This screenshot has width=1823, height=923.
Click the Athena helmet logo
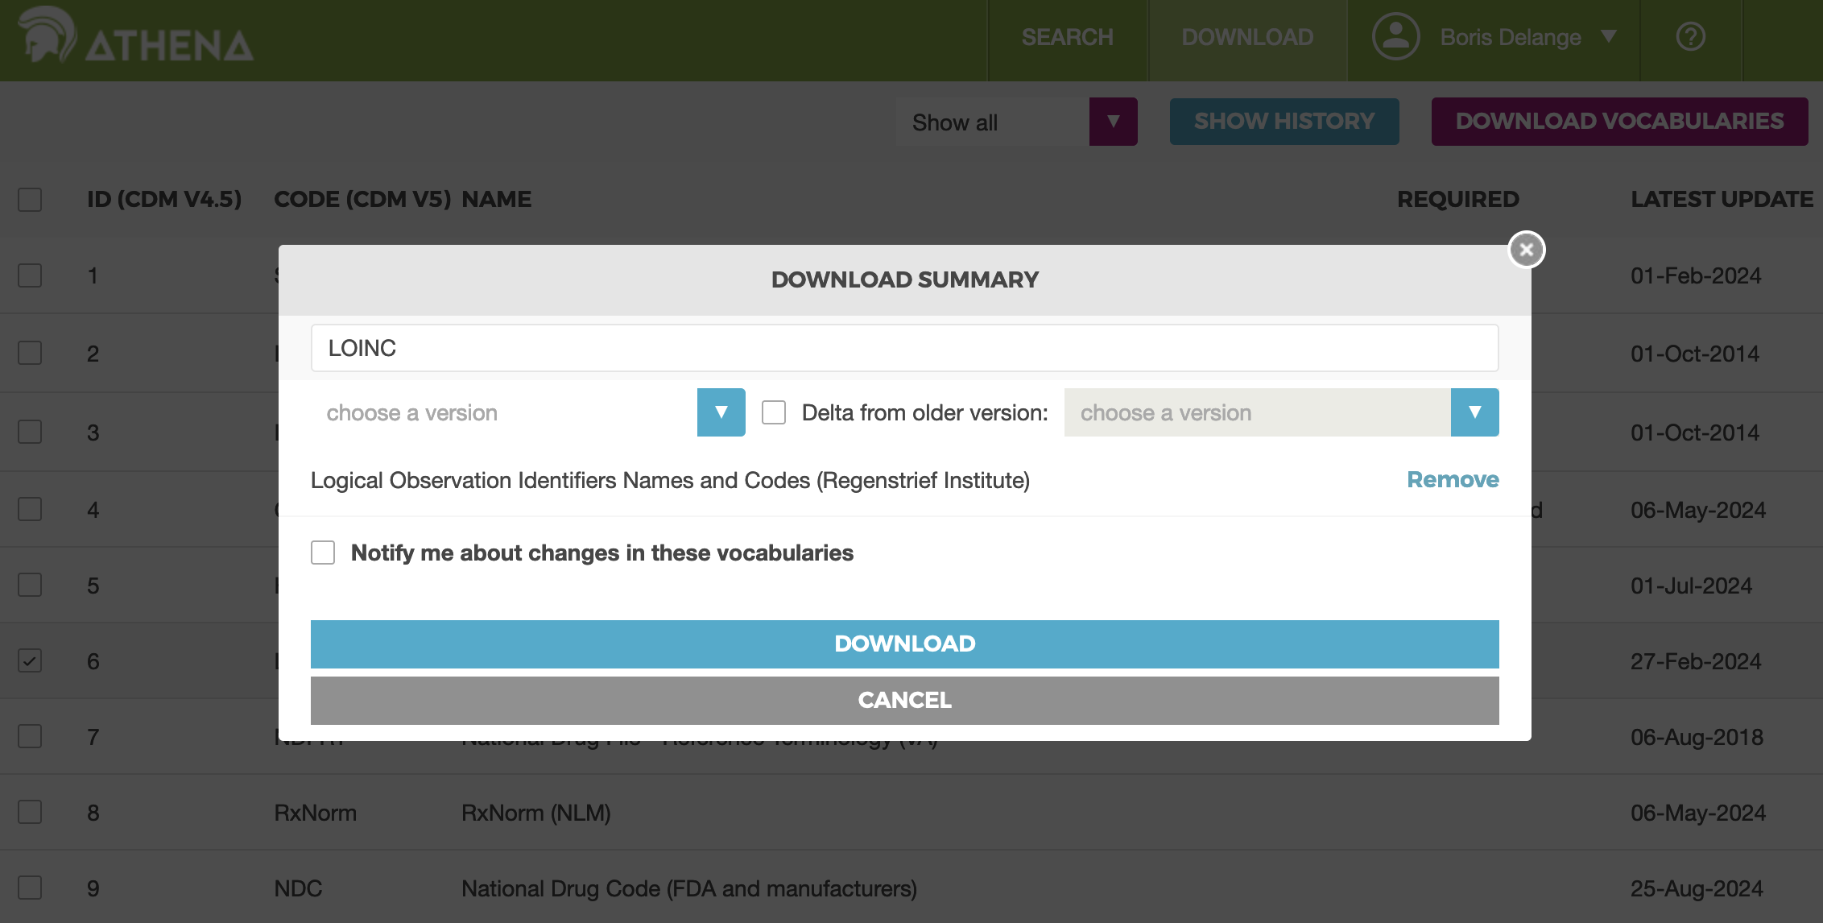47,35
